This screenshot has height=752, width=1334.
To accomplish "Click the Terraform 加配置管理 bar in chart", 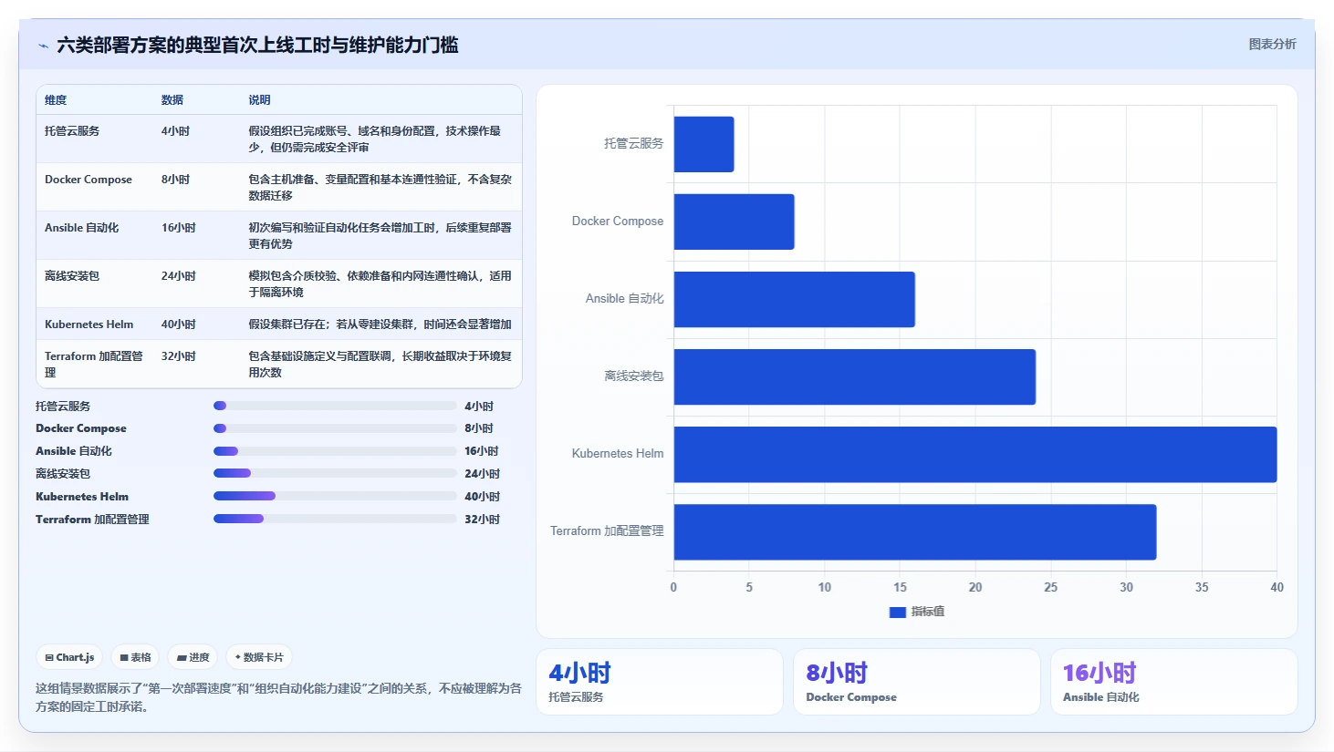I will point(915,531).
